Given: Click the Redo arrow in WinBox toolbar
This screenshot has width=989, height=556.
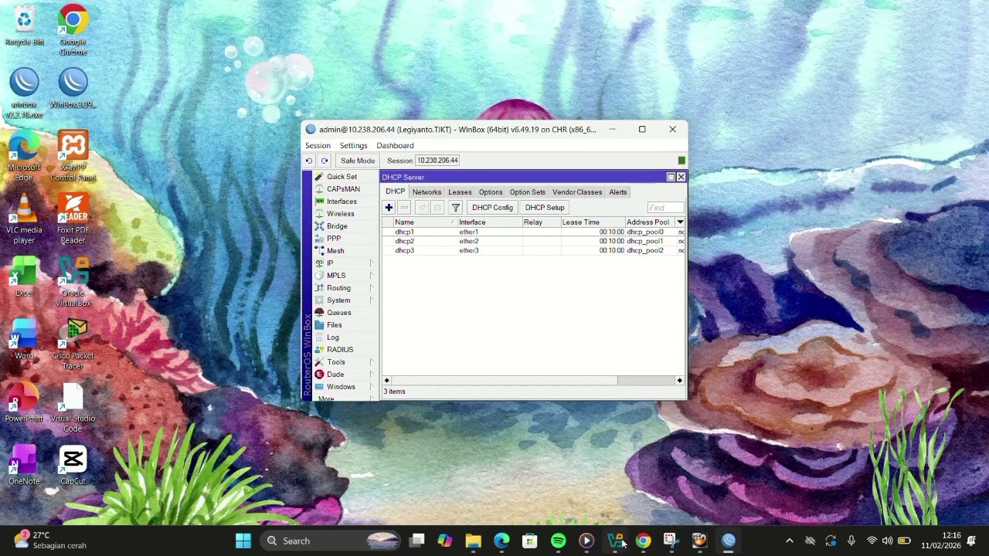Looking at the screenshot, I should 325,161.
